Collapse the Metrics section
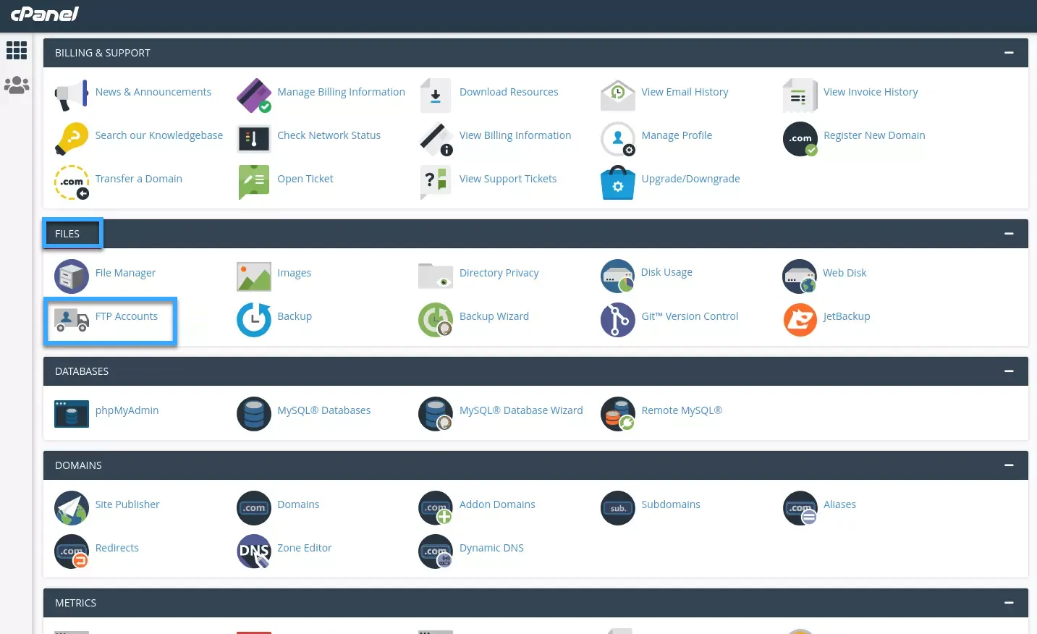This screenshot has height=634, width=1037. click(1009, 603)
